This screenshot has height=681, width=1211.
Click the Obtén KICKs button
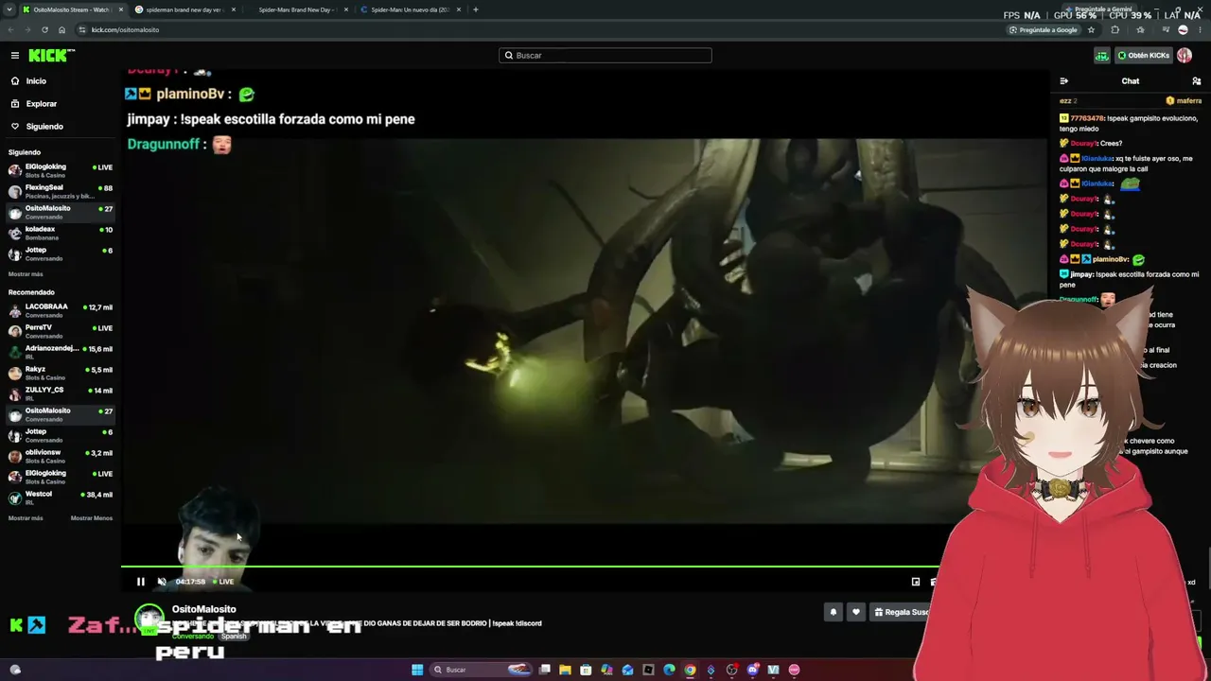pos(1144,56)
